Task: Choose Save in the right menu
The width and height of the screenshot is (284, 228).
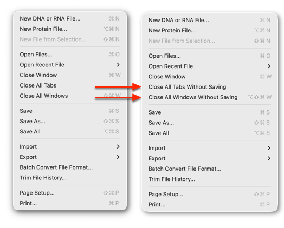Action: point(210,112)
